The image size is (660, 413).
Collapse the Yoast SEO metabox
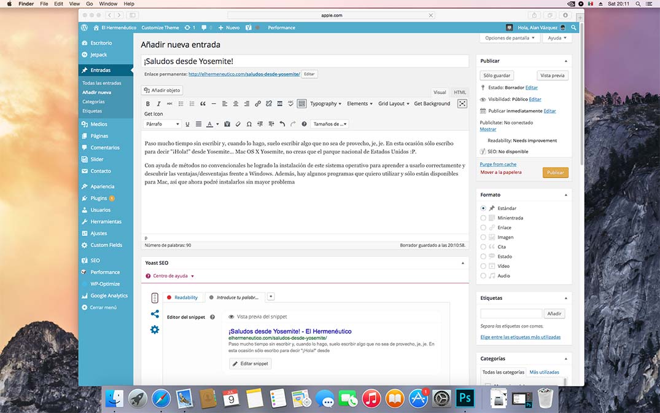(x=462, y=263)
